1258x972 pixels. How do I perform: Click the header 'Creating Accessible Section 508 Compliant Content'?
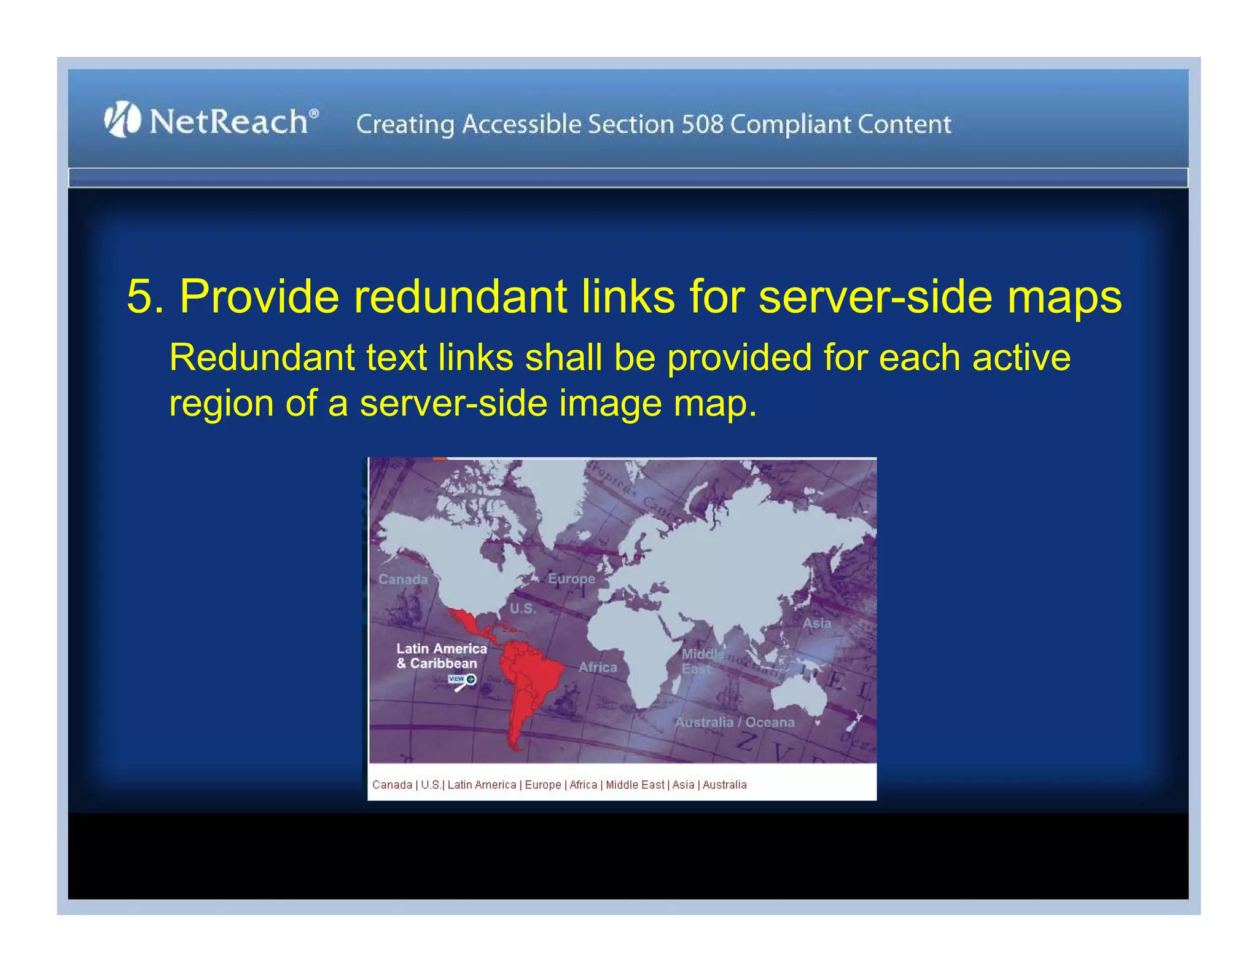pos(654,124)
